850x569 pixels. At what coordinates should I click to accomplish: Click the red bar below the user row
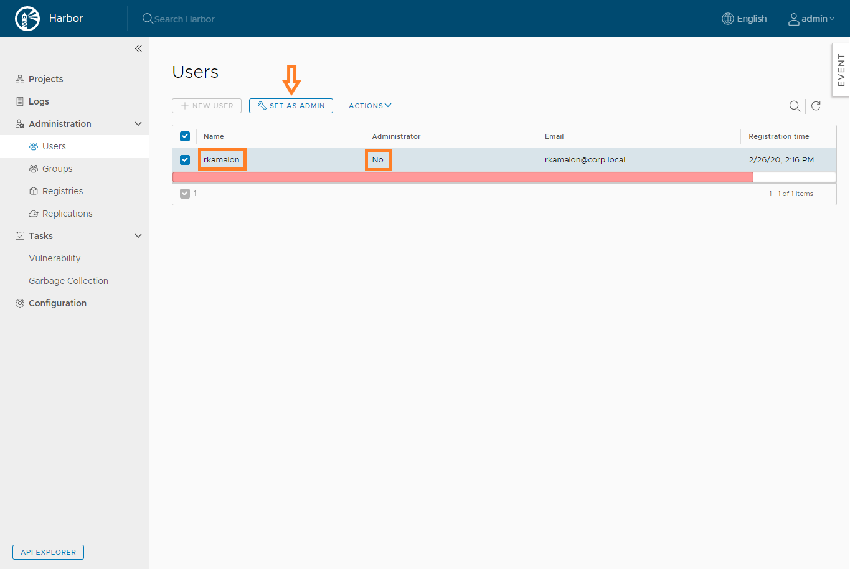pyautogui.click(x=462, y=177)
